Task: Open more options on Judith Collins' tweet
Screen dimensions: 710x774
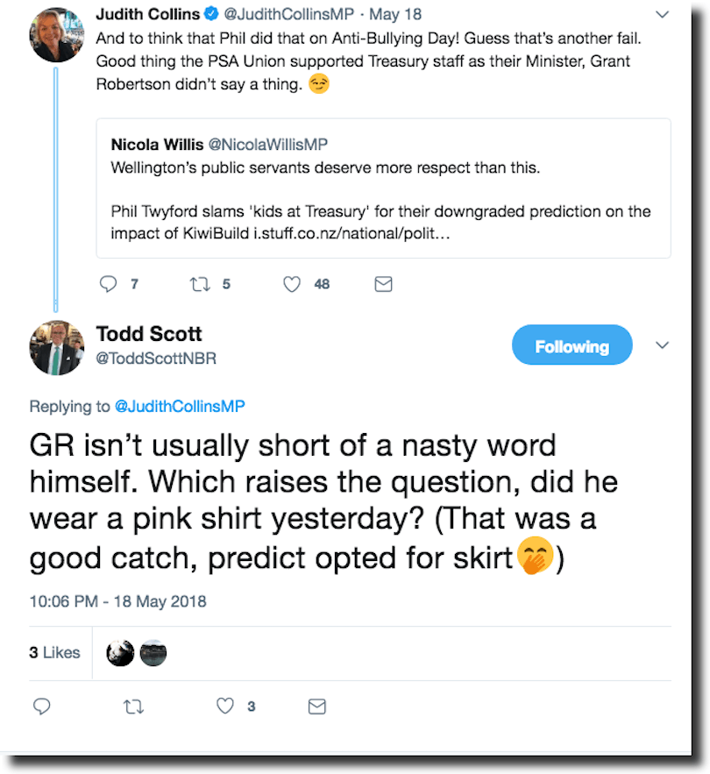Action: [x=663, y=14]
